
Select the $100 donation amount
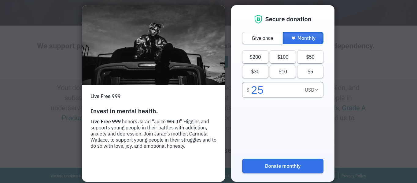(x=282, y=57)
